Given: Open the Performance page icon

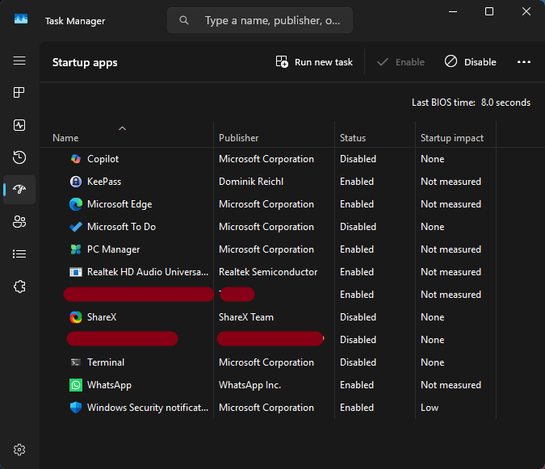Looking at the screenshot, I should tap(19, 125).
